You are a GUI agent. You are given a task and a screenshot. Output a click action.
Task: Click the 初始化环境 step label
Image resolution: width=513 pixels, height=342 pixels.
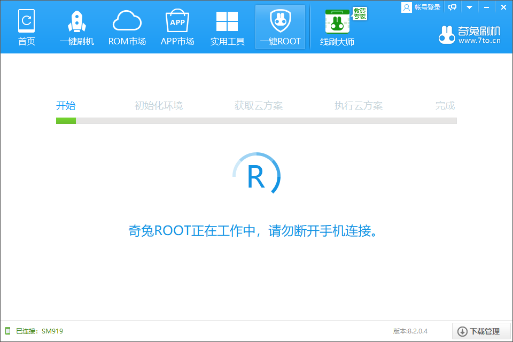159,106
